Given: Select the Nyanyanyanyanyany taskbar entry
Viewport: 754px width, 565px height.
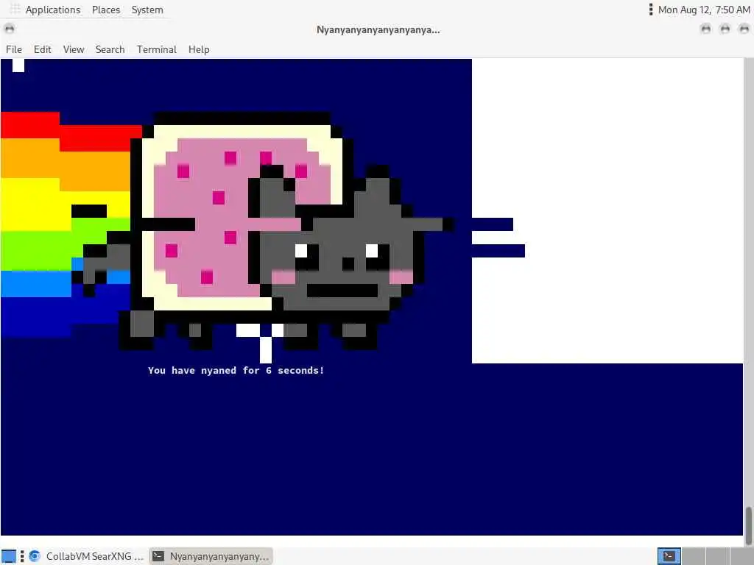Looking at the screenshot, I should pos(211,556).
